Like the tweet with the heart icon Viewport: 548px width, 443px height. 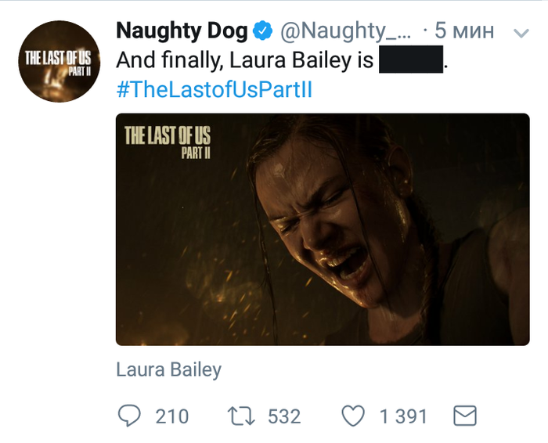click(x=355, y=416)
